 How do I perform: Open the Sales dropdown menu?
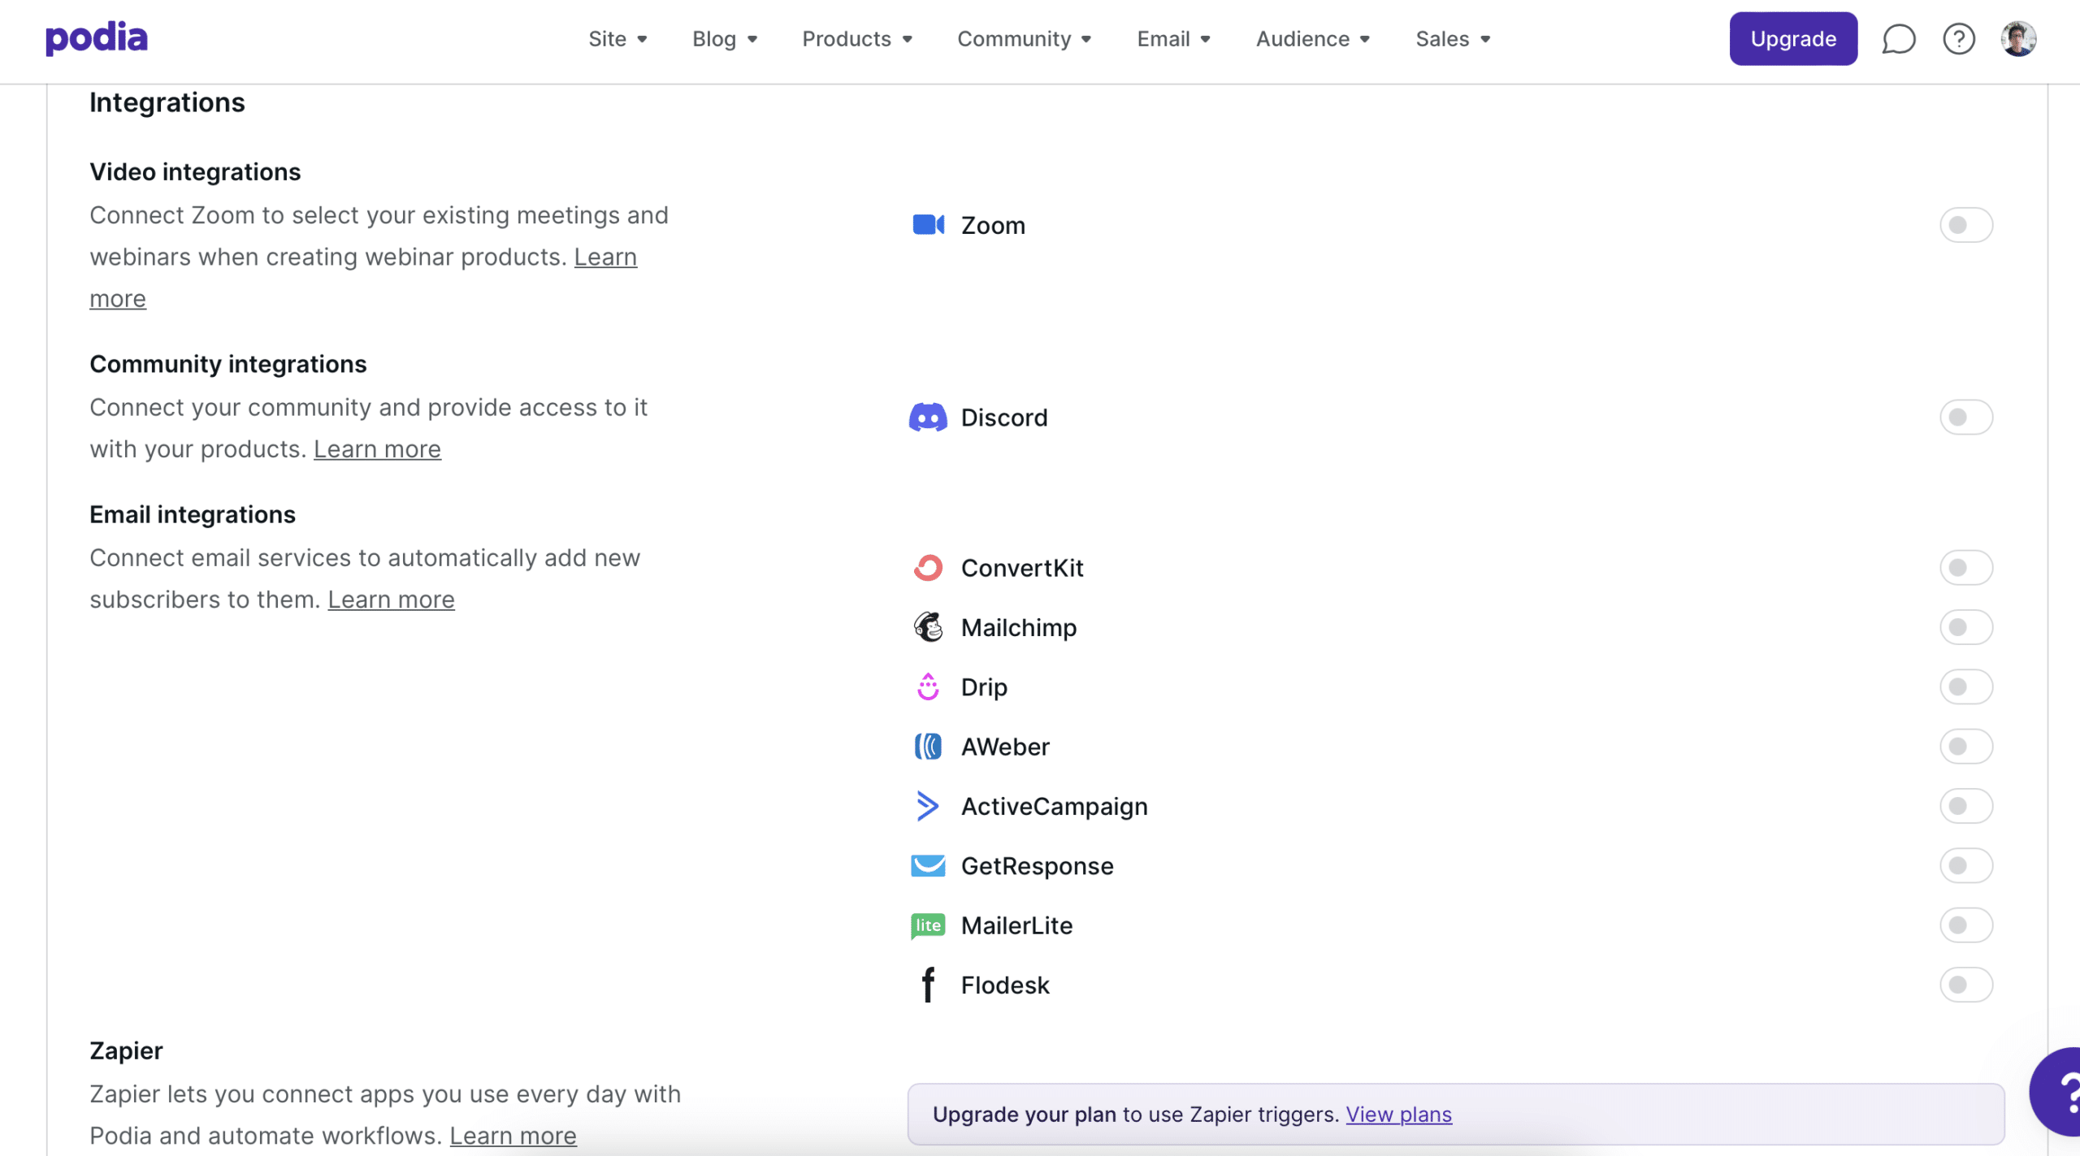1453,39
